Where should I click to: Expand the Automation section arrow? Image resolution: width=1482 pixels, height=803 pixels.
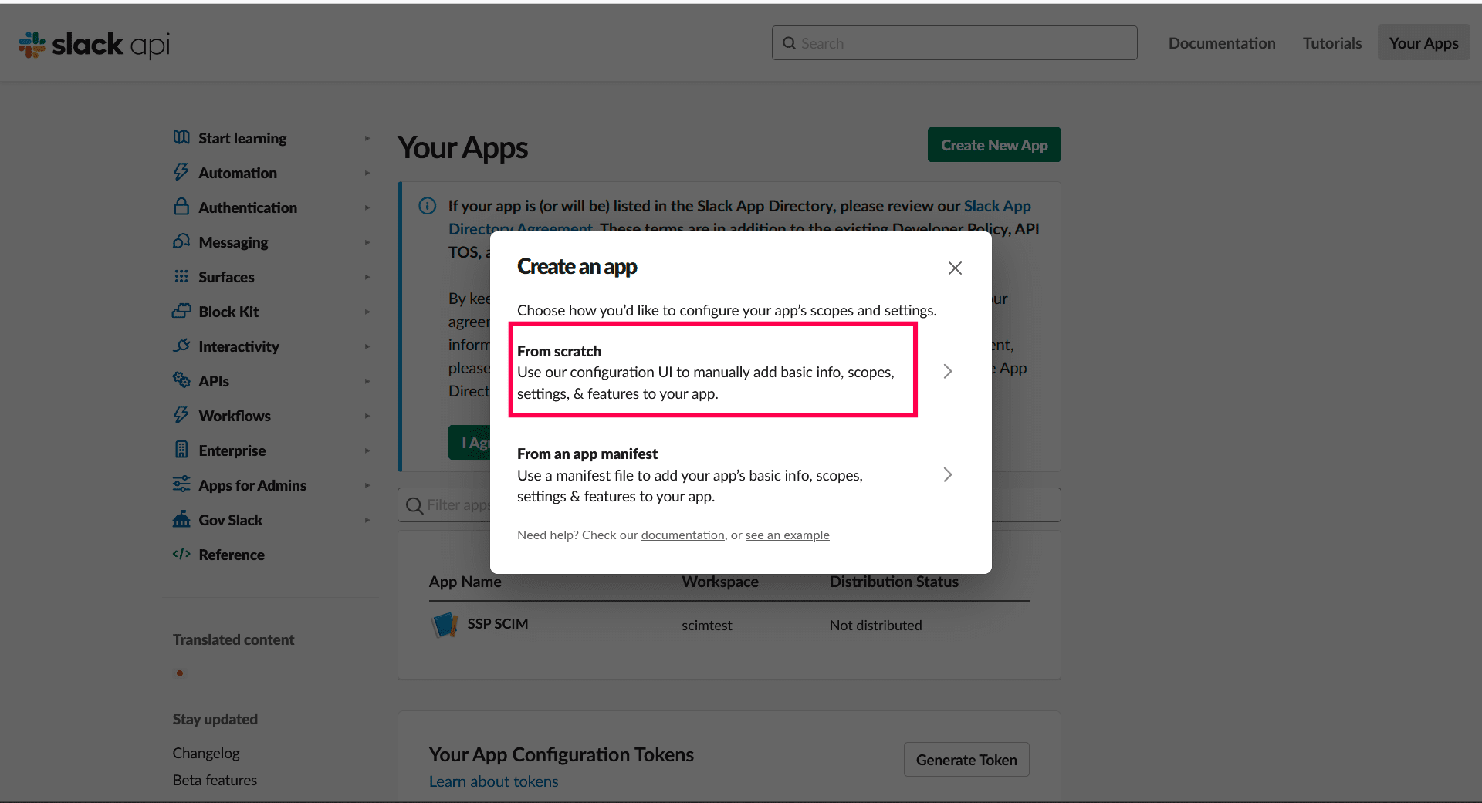[x=367, y=173]
